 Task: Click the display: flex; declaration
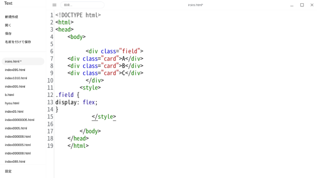click(76, 102)
